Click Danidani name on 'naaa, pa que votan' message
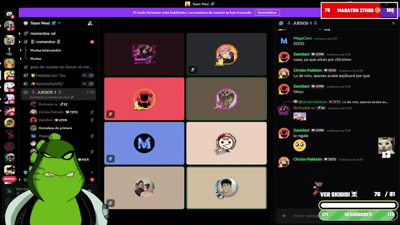The width and height of the screenshot is (400, 225). coord(301,54)
